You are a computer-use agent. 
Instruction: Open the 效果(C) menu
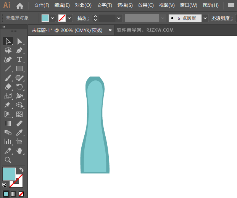pos(145,5)
